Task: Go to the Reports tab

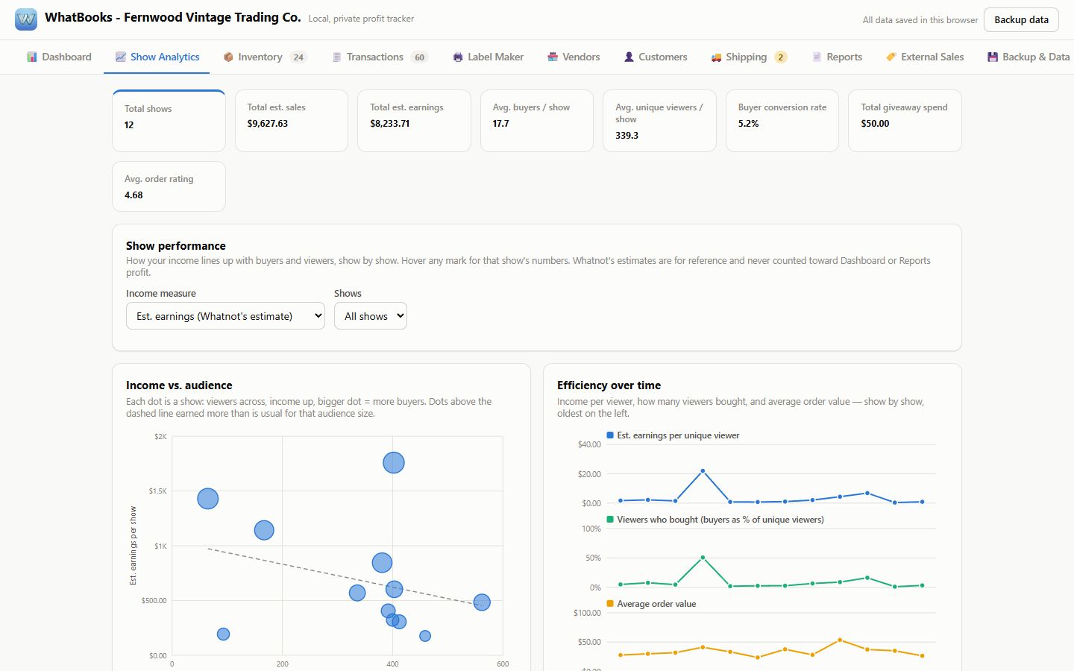Action: tap(837, 57)
